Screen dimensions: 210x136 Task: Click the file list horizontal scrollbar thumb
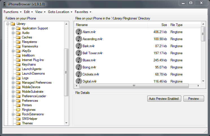click(134, 86)
